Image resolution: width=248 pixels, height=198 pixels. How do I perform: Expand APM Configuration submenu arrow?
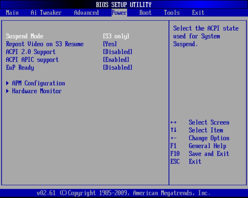coord(7,83)
